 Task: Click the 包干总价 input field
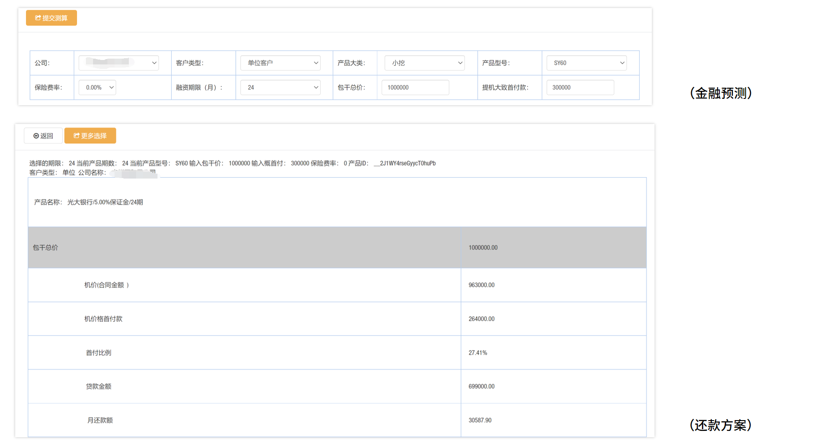coord(415,88)
